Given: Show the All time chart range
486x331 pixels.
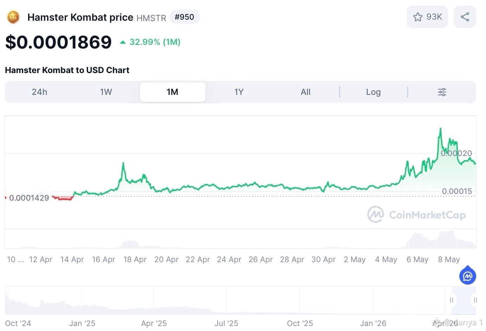Looking at the screenshot, I should (306, 92).
